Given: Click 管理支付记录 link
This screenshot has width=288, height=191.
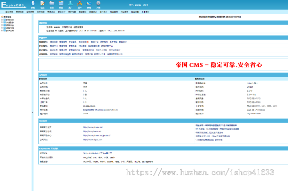Looking at the screenshot, I should click(x=100, y=54).
